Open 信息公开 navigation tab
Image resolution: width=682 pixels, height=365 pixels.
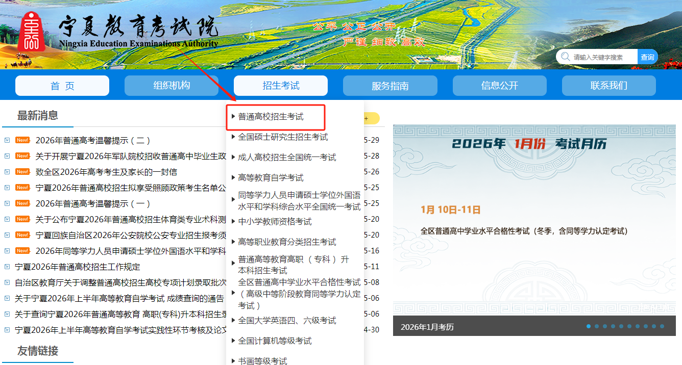coord(500,86)
